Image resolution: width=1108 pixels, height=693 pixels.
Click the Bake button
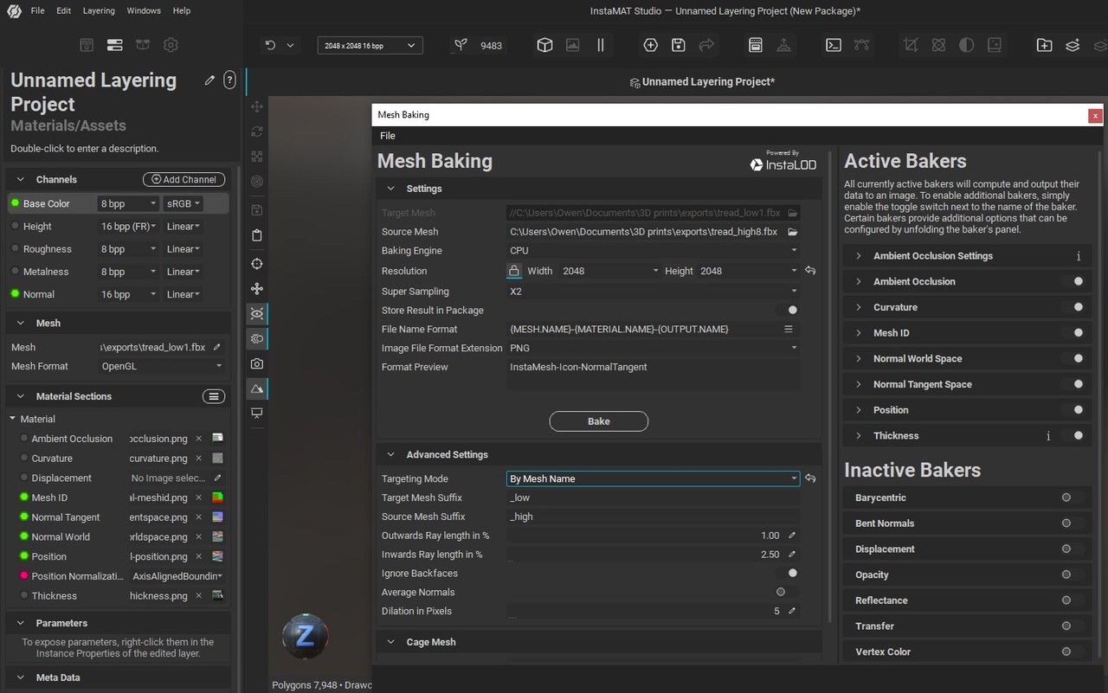(x=598, y=421)
